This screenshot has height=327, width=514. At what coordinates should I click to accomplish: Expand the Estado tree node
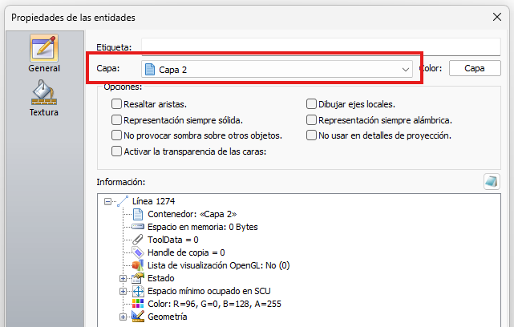123,278
